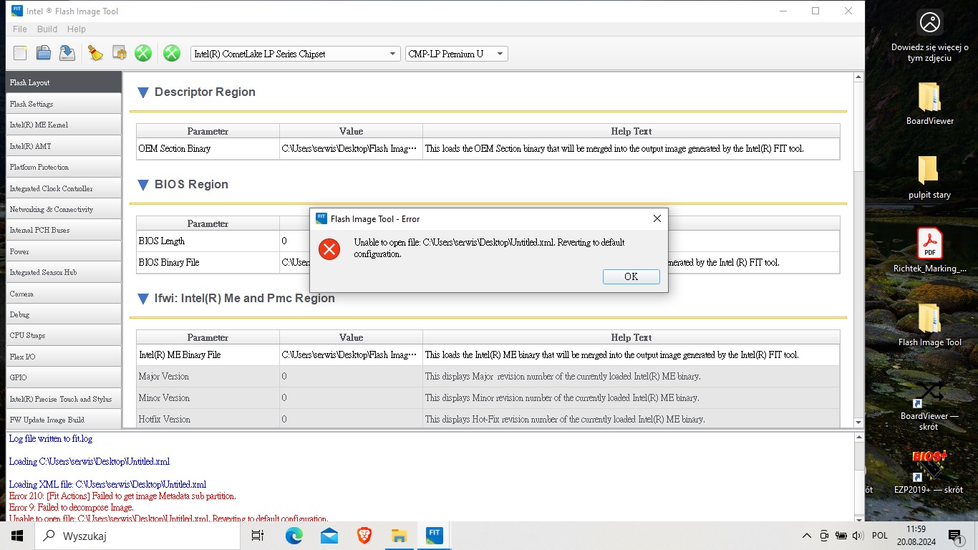The image size is (978, 550).
Task: Launch Microsoft Edge from the taskbar
Action: tap(294, 536)
